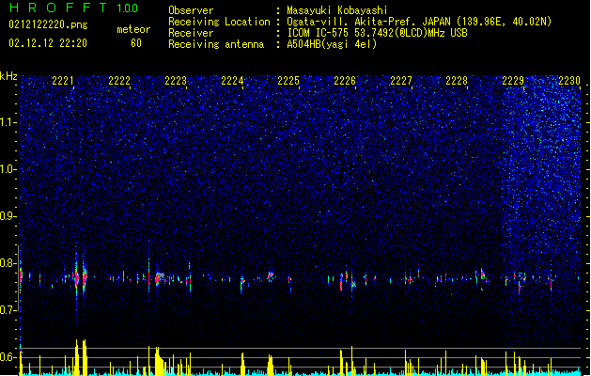Click the 0.7 frequency axis label
The image size is (591, 376).
[x=8, y=310]
